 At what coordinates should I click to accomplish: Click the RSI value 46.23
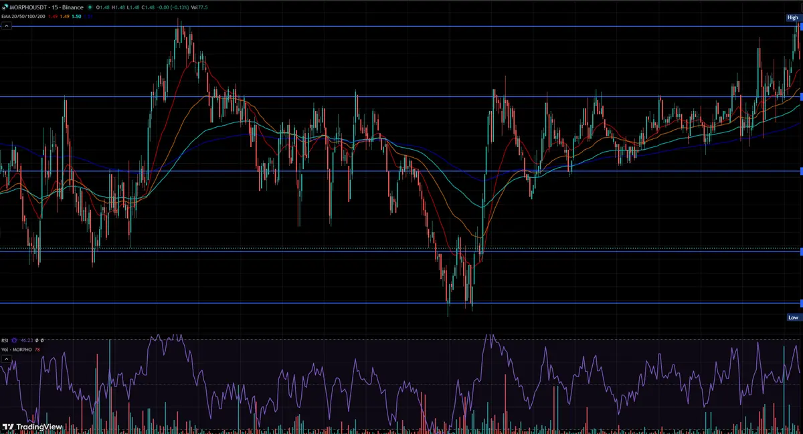coord(27,340)
